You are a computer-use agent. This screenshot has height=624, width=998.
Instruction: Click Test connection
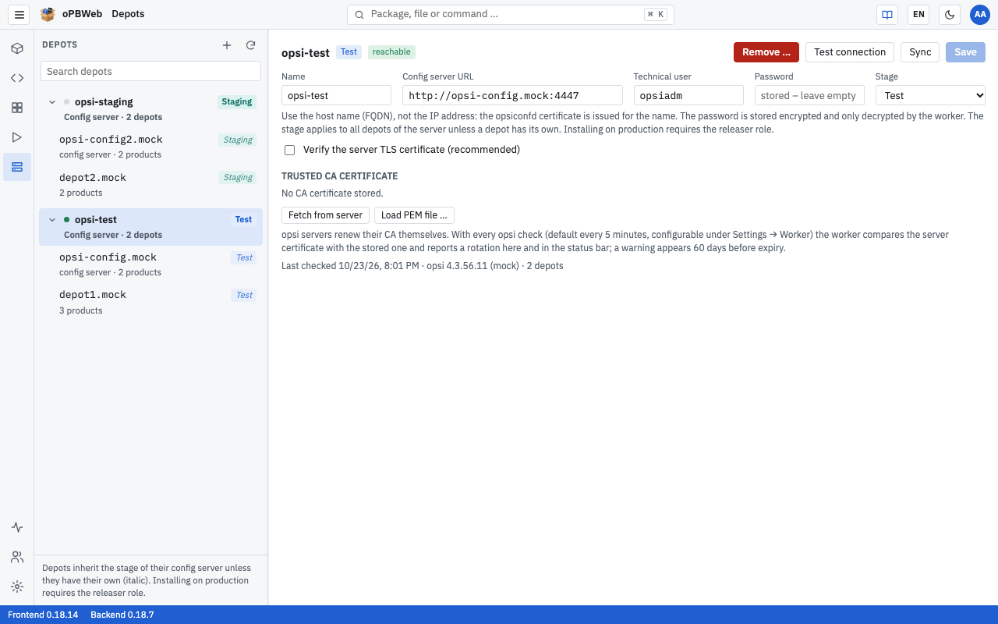[x=850, y=52]
